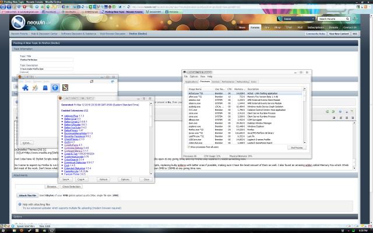This screenshot has height=233, width=373.
Task: Open the user account dropdown in the Neowin header
Action: [x=296, y=19]
